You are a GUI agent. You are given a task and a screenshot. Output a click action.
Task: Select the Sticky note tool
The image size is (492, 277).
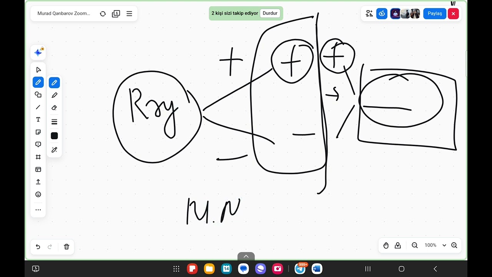(38, 132)
